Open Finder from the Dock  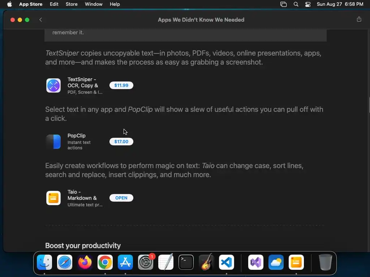[x=44, y=262]
